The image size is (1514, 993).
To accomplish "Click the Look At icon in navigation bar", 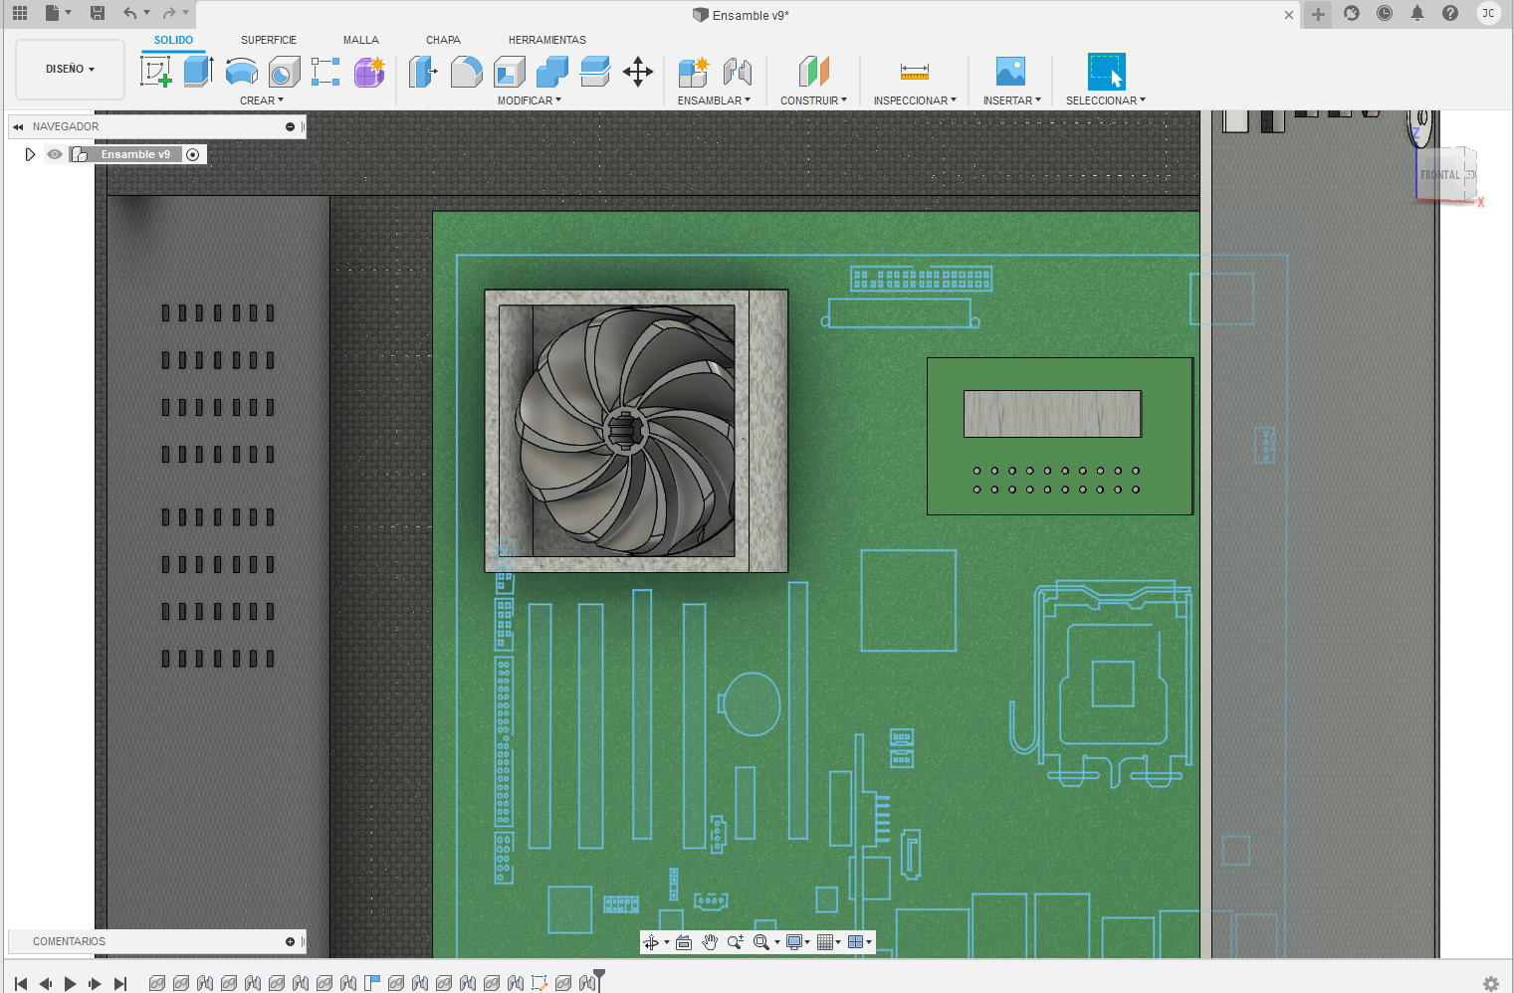I will coord(684,942).
